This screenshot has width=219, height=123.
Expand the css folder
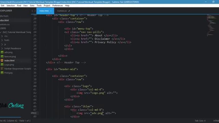tap(2, 36)
